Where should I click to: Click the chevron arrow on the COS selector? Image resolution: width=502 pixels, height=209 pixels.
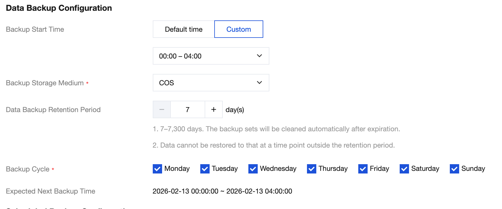tap(259, 83)
